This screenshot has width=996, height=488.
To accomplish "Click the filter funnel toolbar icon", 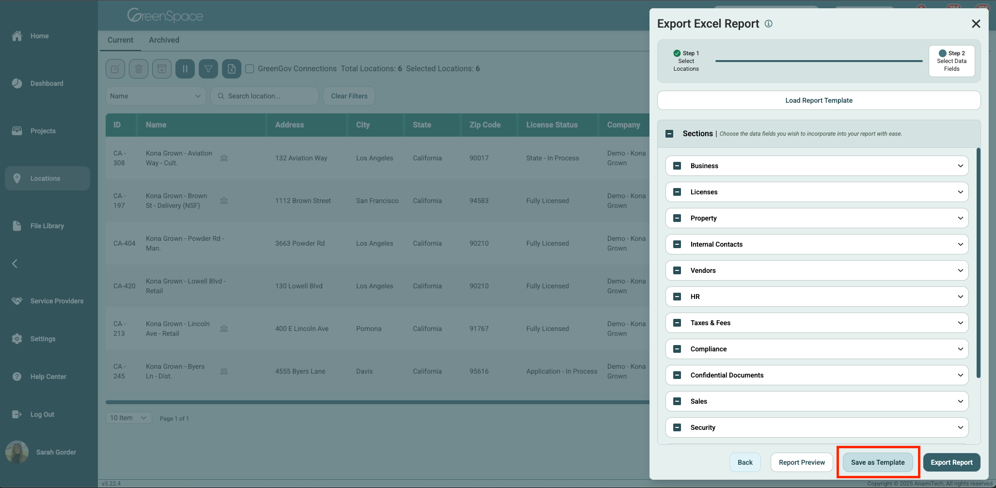I will (208, 69).
